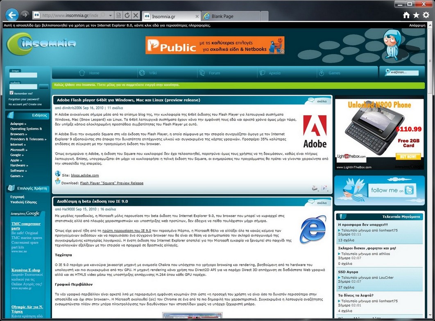Switch to the Blank Page tab

[x=231, y=16]
